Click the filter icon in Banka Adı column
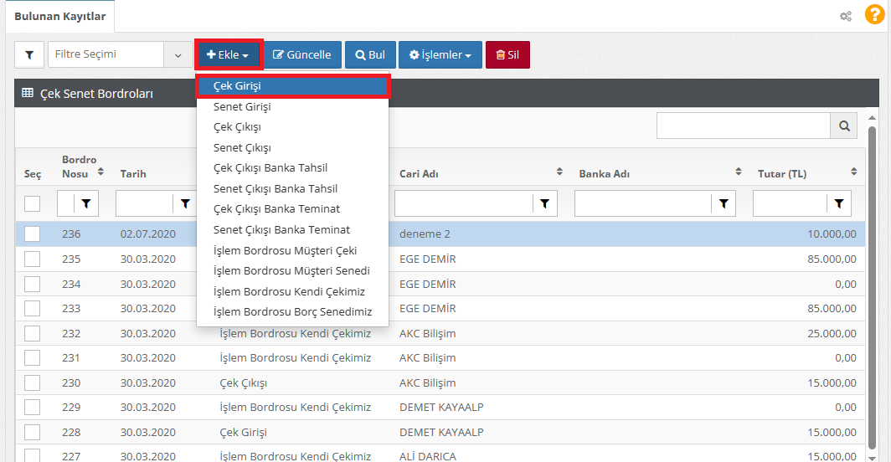Image resolution: width=891 pixels, height=462 pixels. coord(724,203)
